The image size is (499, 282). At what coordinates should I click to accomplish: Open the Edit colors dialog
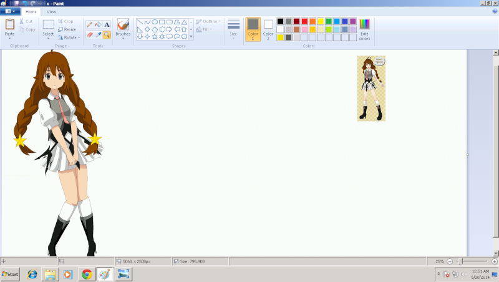click(364, 29)
